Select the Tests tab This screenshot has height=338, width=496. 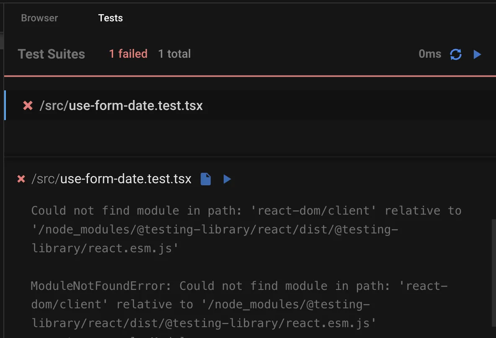(110, 18)
